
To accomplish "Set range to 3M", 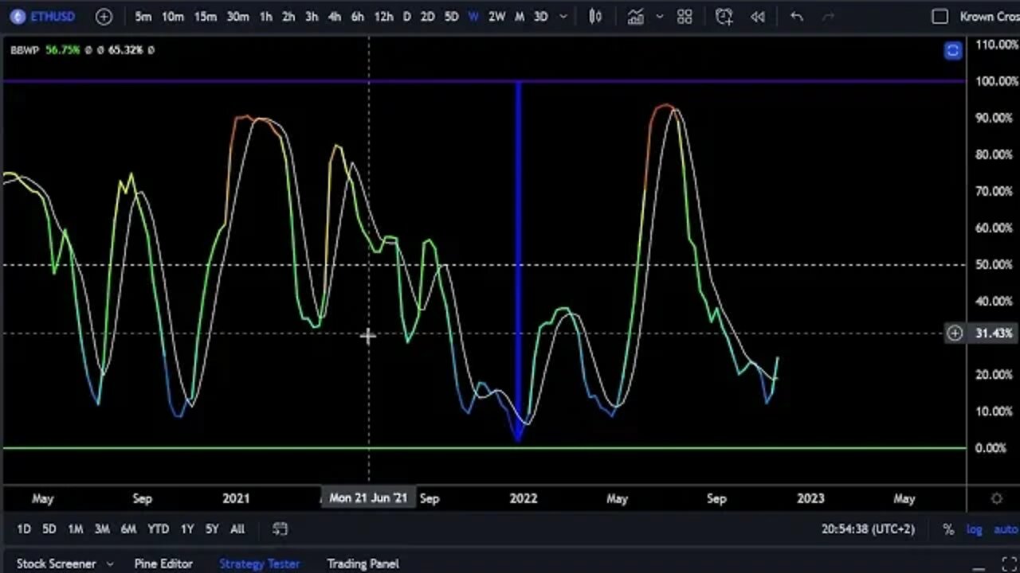I will tap(102, 528).
